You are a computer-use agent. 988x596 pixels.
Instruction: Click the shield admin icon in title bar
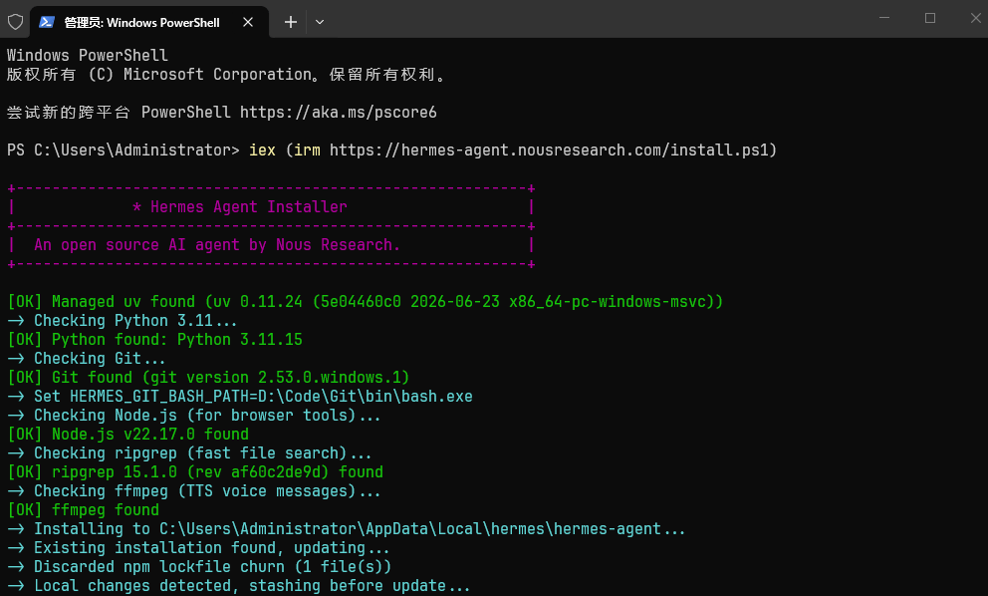[x=15, y=22]
